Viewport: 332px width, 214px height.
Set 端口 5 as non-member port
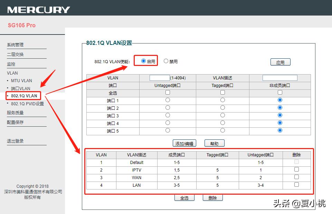(280, 130)
